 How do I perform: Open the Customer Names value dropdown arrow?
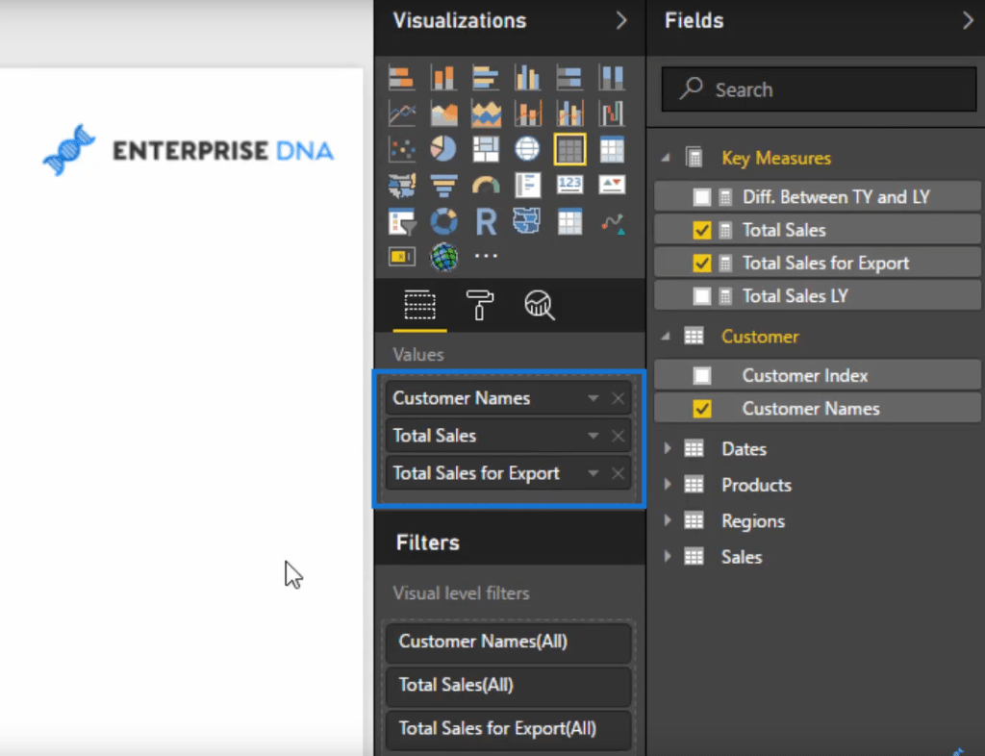[x=593, y=398]
